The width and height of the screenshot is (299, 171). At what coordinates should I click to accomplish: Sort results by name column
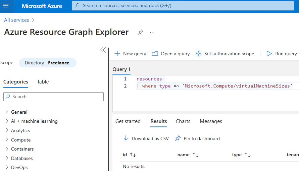(x=188, y=155)
